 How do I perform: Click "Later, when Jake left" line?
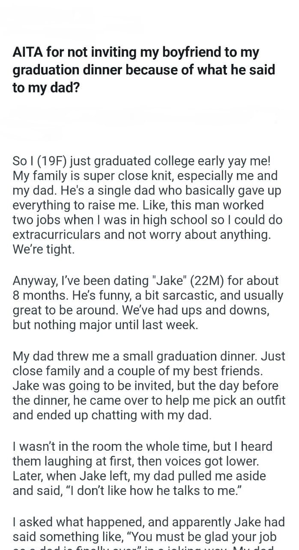click(x=139, y=476)
